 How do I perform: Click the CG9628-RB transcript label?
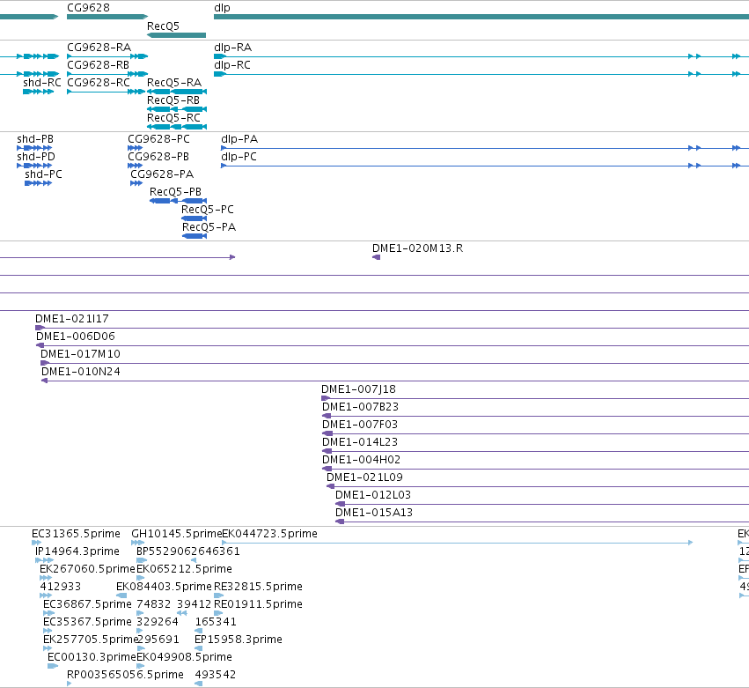[x=98, y=65]
